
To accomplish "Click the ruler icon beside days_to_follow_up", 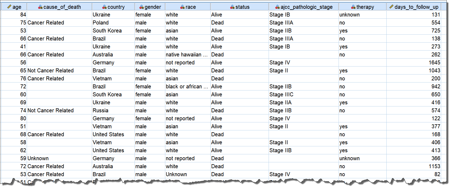I will (x=391, y=7).
